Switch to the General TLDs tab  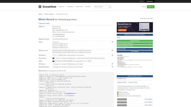click(122, 82)
